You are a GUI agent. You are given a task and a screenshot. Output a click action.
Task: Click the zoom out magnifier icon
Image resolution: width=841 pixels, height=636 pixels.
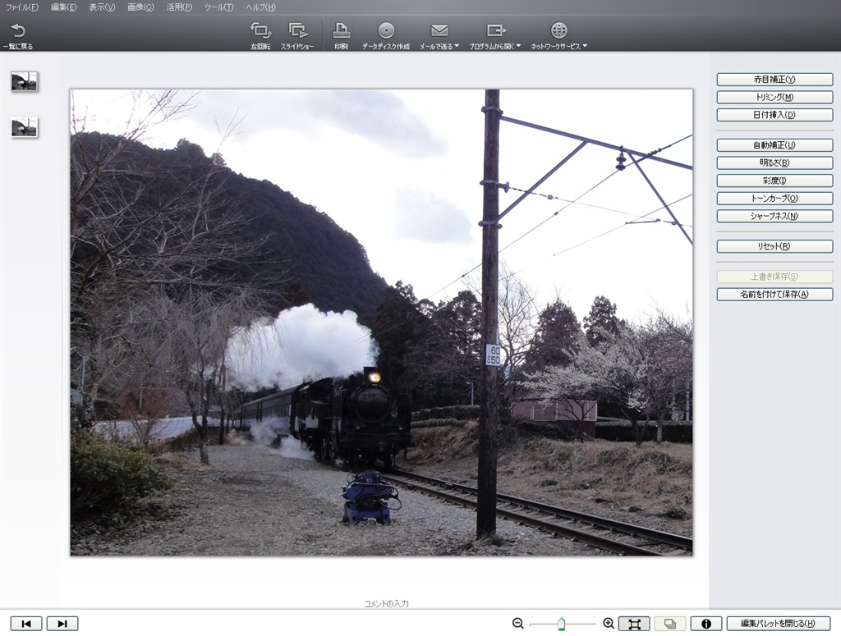tap(517, 624)
